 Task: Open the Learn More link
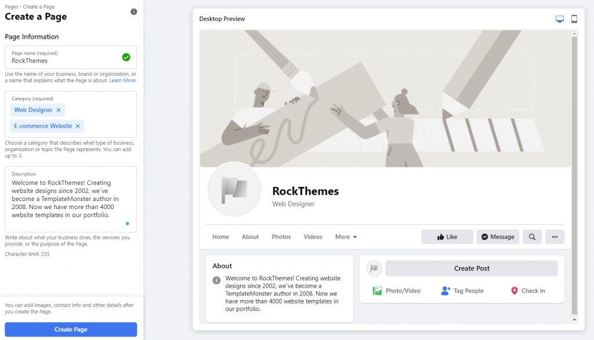click(122, 81)
